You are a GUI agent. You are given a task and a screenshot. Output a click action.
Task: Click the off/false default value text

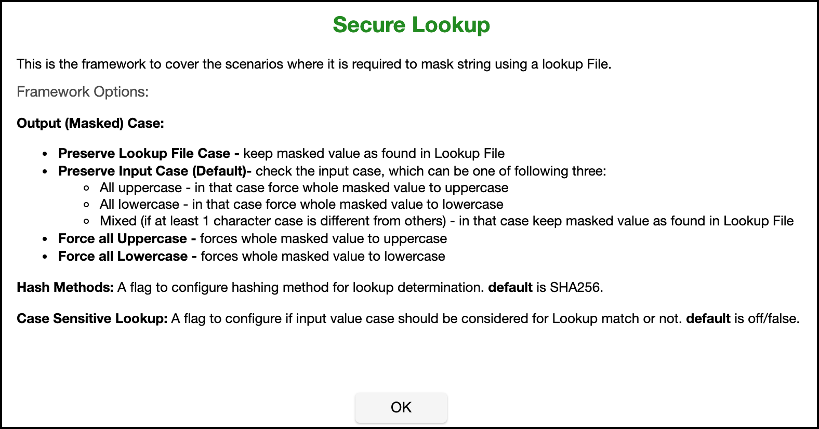772,319
